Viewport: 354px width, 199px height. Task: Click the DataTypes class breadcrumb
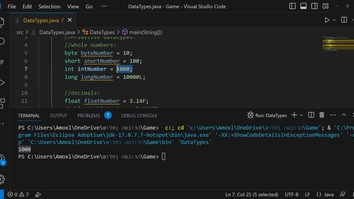[x=102, y=32]
